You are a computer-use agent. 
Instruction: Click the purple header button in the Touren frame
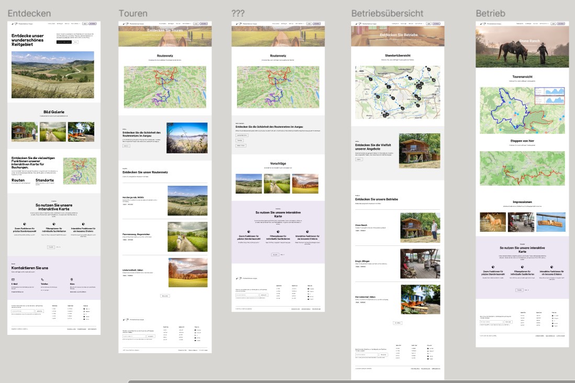tap(205, 24)
